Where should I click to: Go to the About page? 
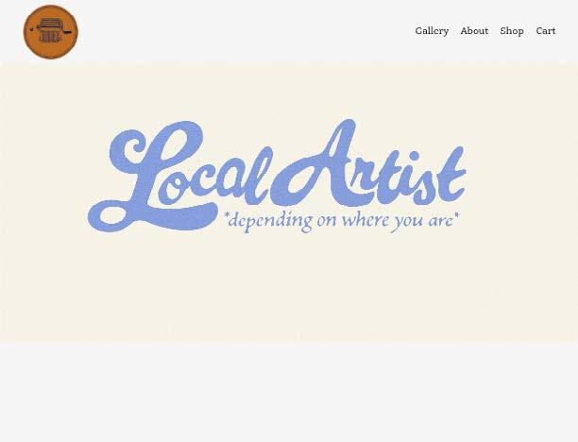click(474, 31)
